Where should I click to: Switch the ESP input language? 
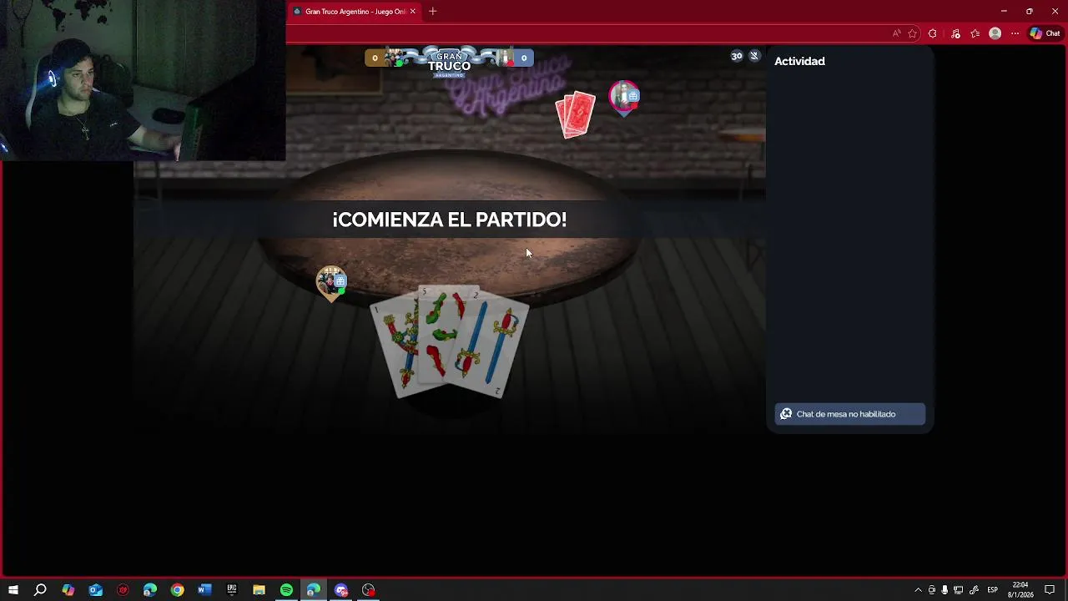993,590
